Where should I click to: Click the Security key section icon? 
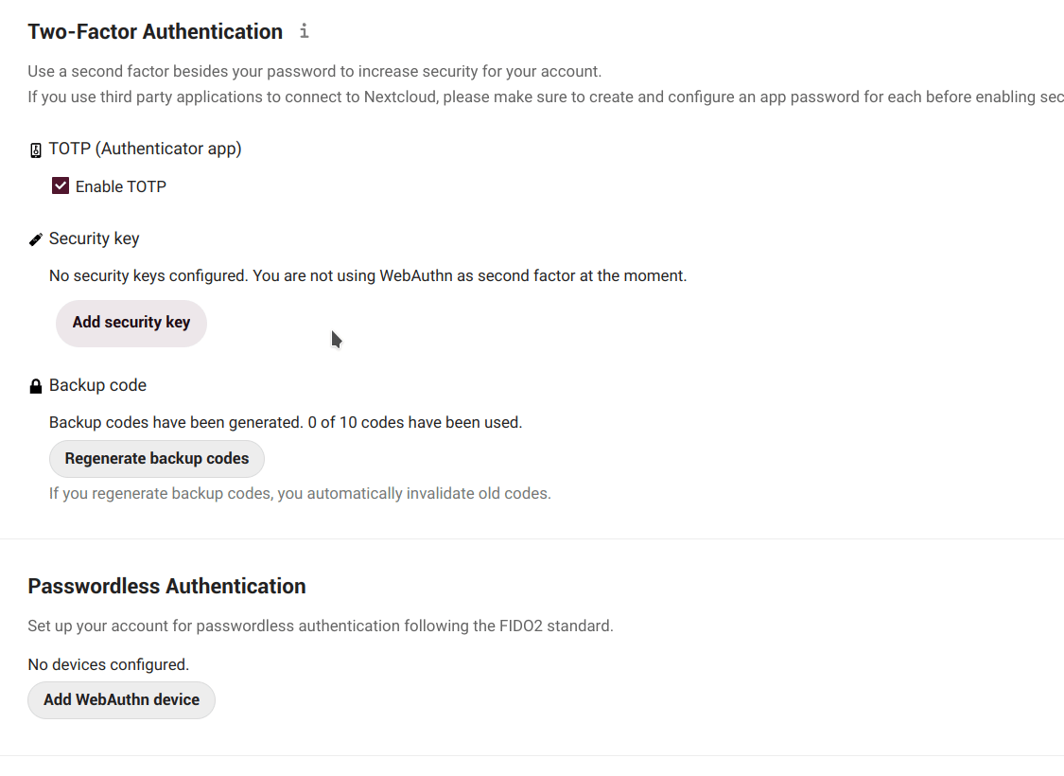[36, 239]
